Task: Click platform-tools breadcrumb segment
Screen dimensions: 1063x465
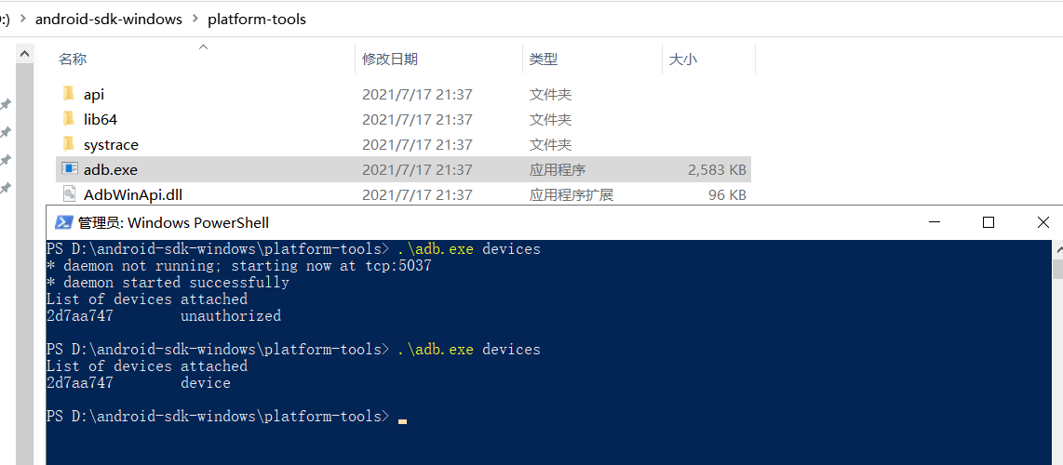Action: (x=257, y=19)
